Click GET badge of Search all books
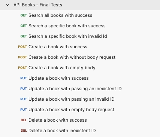The image size is (160, 137). tap(24, 15)
